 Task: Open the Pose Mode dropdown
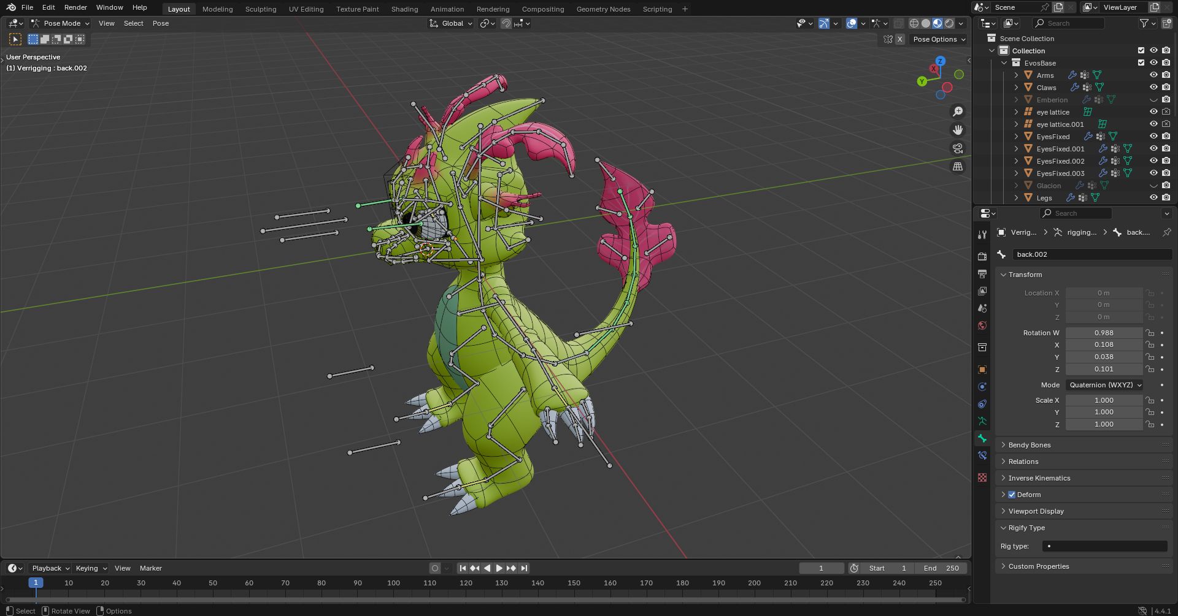pos(60,23)
